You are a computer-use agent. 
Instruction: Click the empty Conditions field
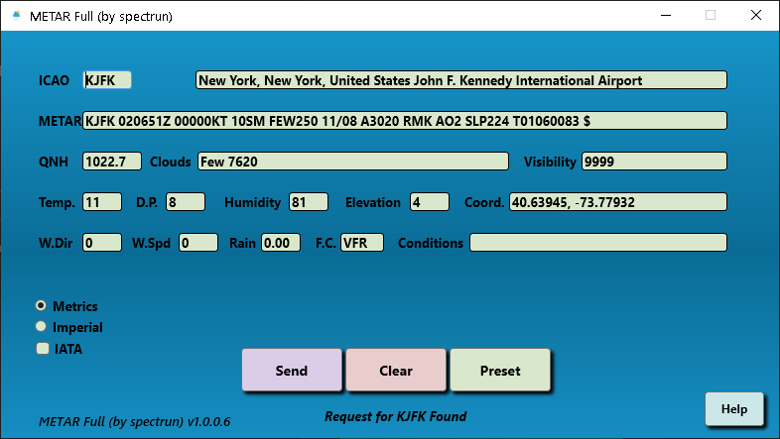(x=598, y=243)
